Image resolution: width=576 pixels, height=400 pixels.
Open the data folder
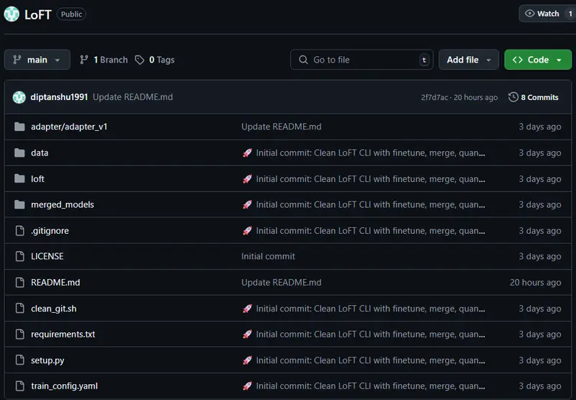click(40, 153)
